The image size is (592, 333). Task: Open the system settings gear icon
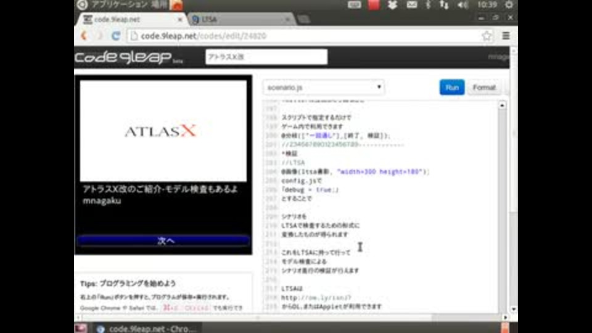509,4
